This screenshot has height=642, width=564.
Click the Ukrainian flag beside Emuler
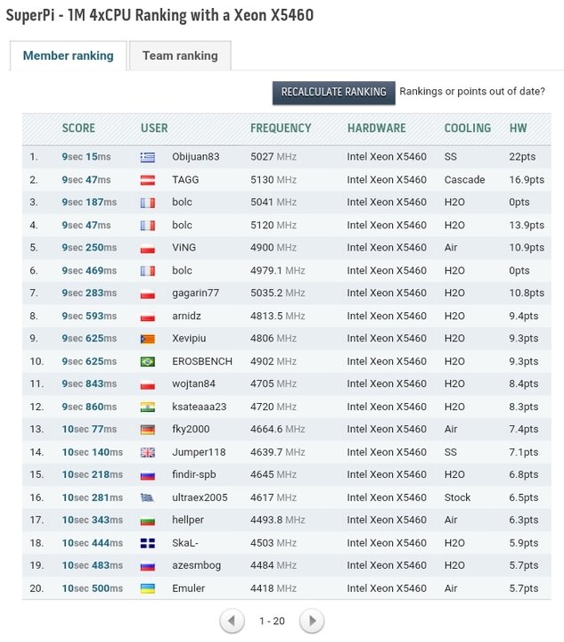(148, 588)
